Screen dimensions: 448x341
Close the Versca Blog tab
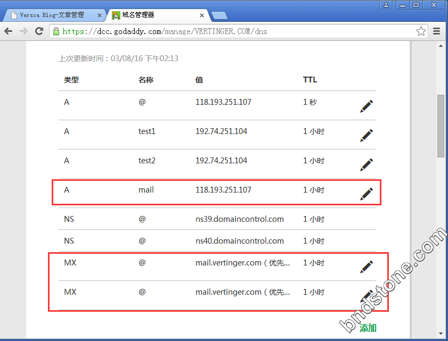[x=100, y=15]
